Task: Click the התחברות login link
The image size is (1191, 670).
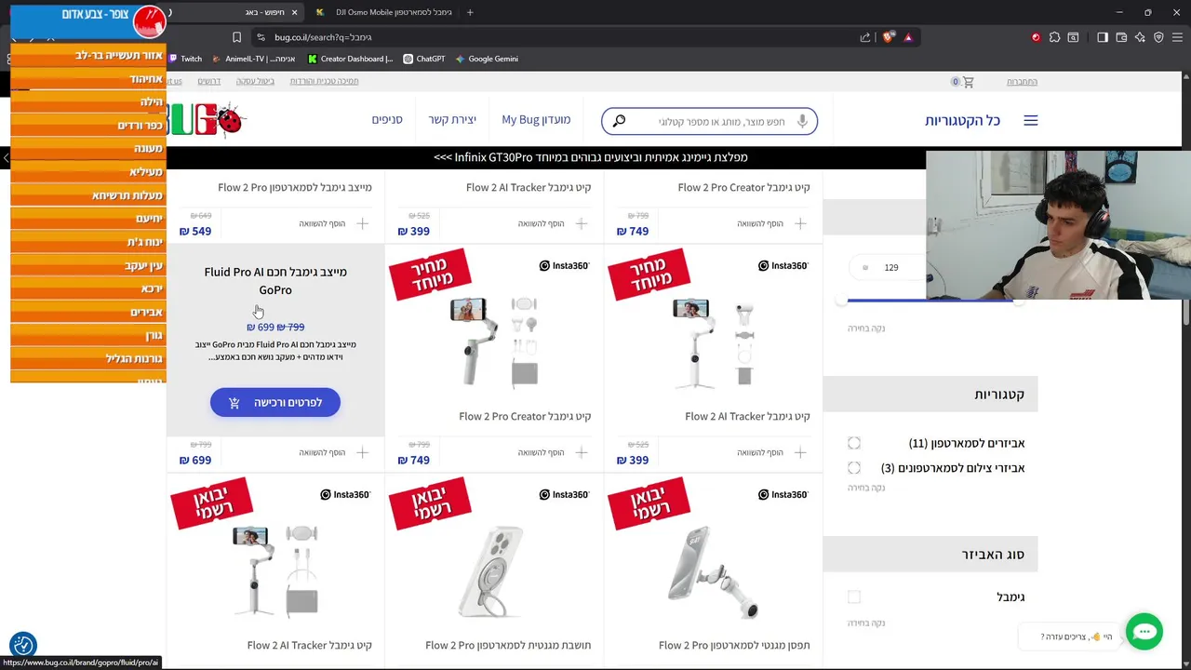Action: pyautogui.click(x=1022, y=82)
